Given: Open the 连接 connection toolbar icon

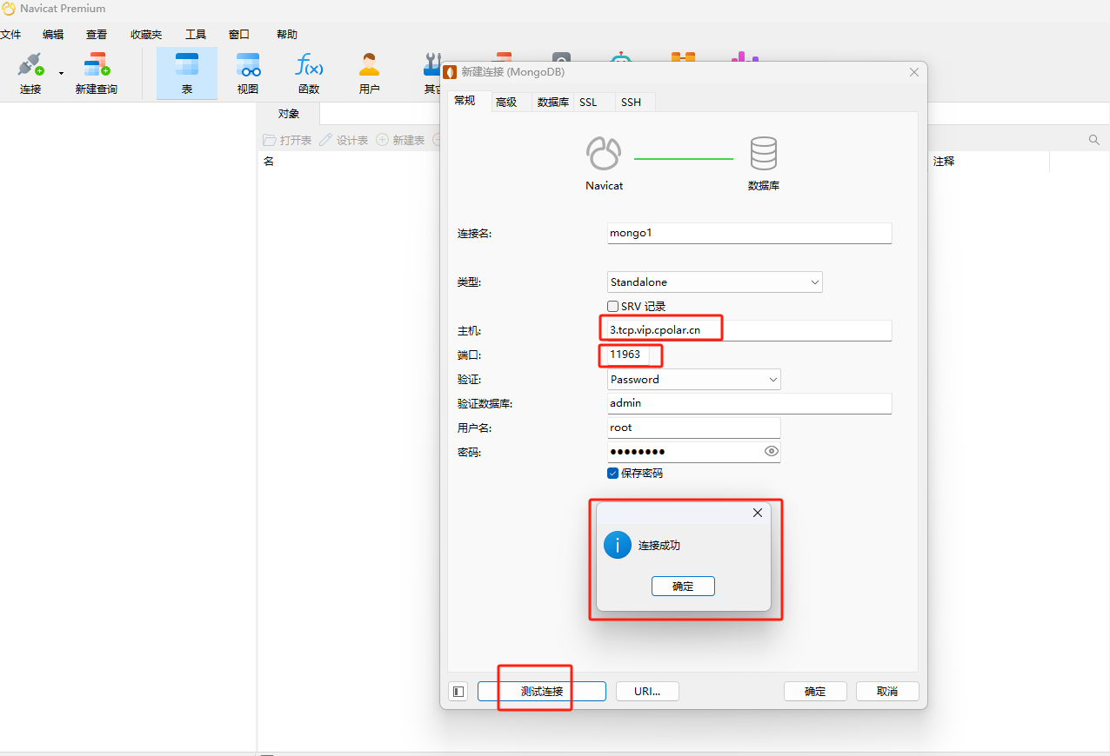Looking at the screenshot, I should 30,73.
